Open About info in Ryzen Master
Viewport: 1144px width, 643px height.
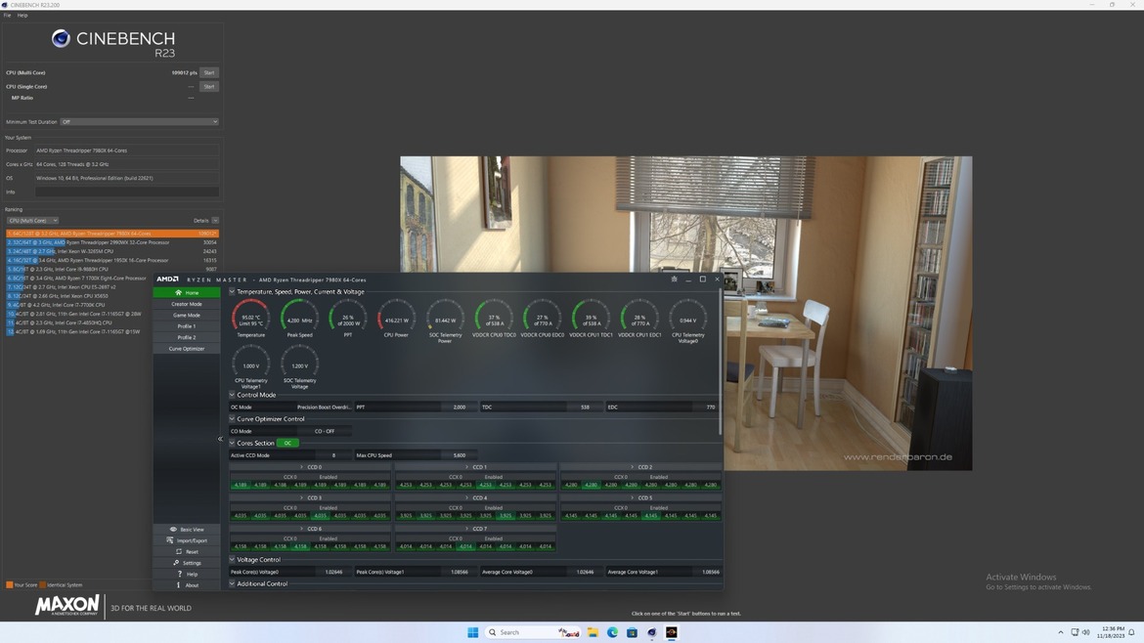pyautogui.click(x=179, y=585)
